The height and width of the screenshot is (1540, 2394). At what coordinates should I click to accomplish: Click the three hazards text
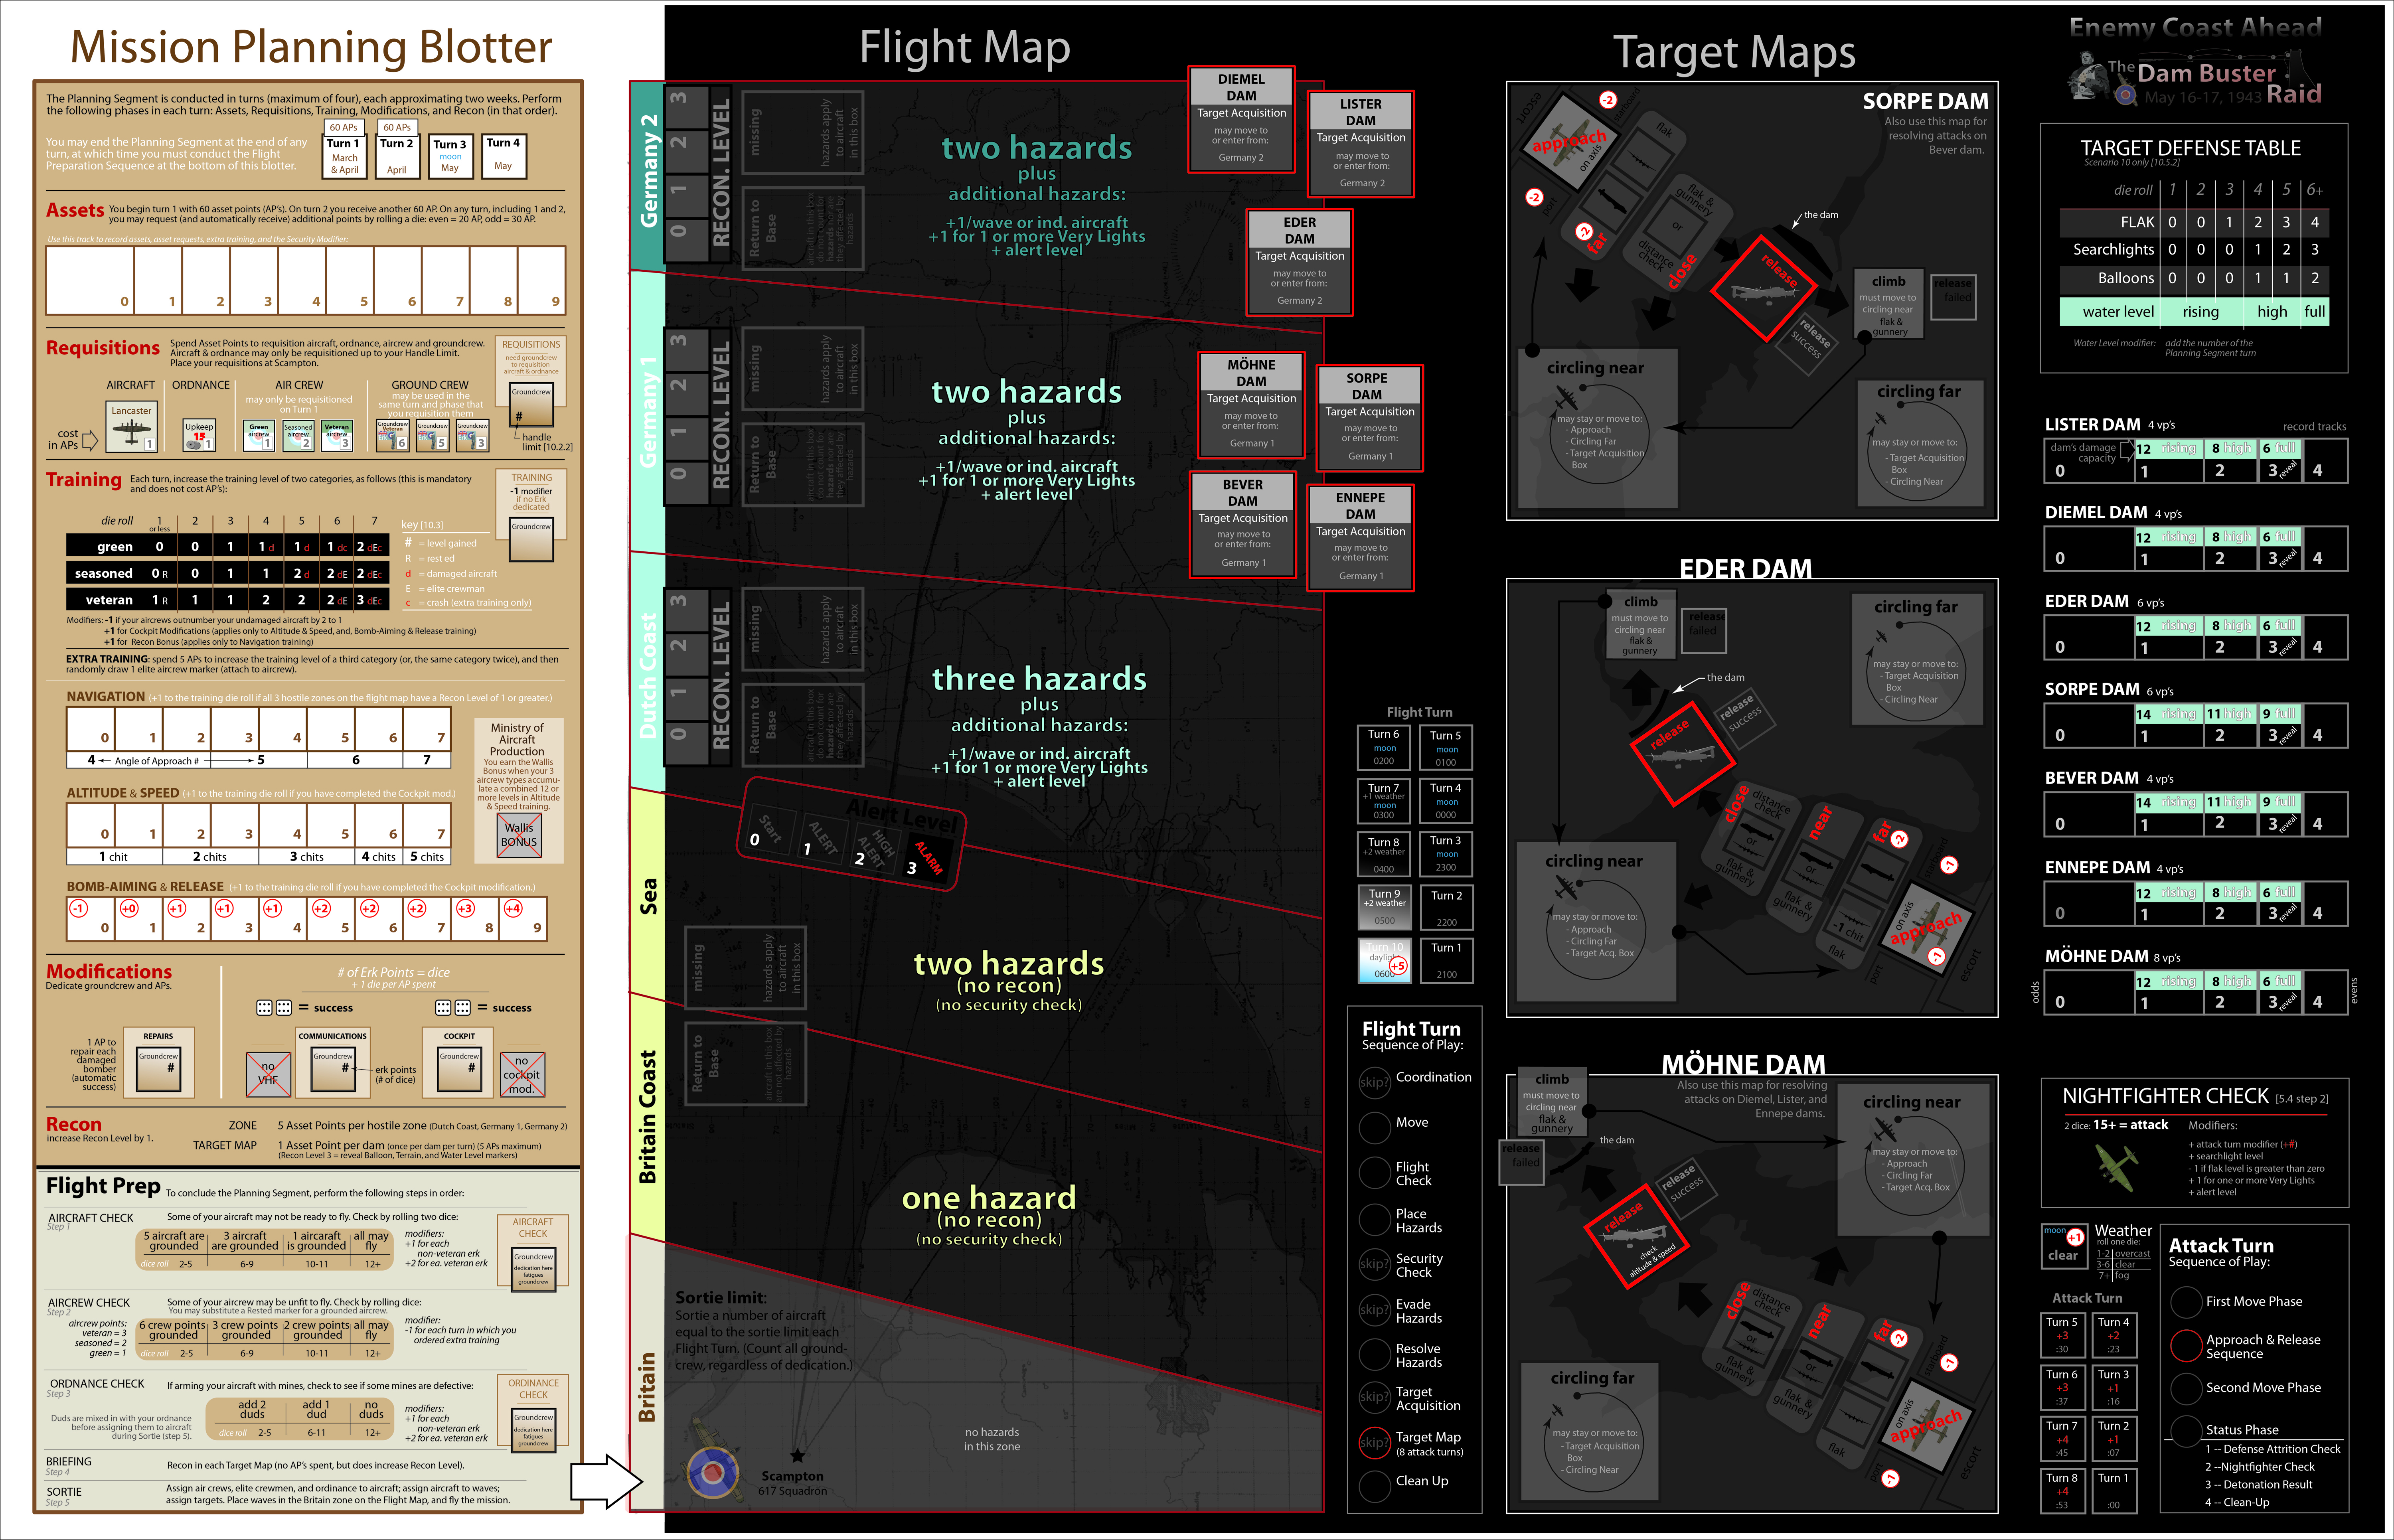click(1039, 679)
